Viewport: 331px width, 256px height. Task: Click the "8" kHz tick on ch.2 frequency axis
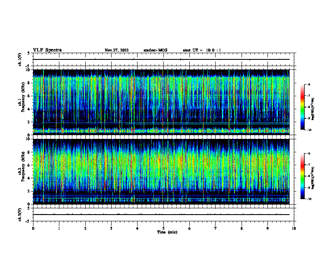point(29,152)
